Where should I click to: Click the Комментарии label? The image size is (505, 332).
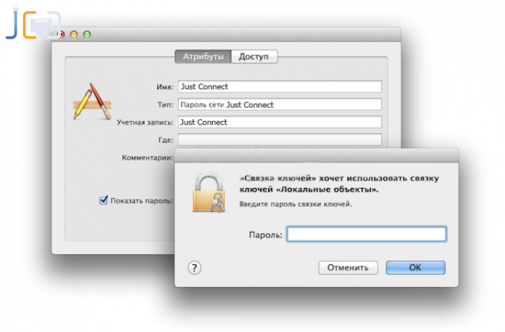[147, 158]
